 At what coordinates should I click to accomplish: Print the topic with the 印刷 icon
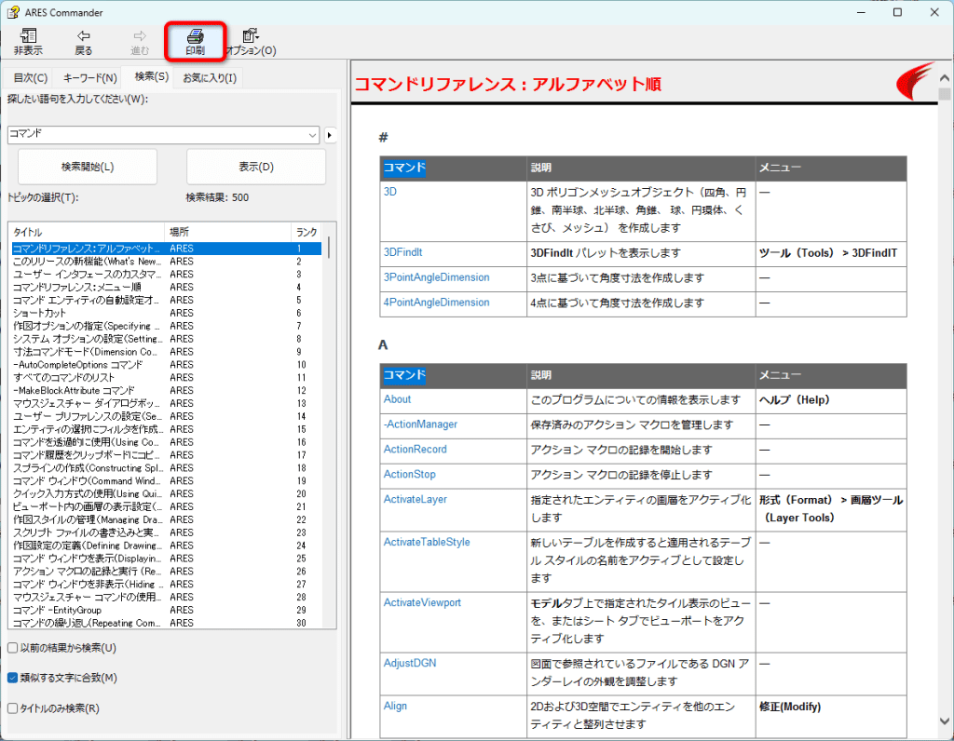[x=196, y=42]
